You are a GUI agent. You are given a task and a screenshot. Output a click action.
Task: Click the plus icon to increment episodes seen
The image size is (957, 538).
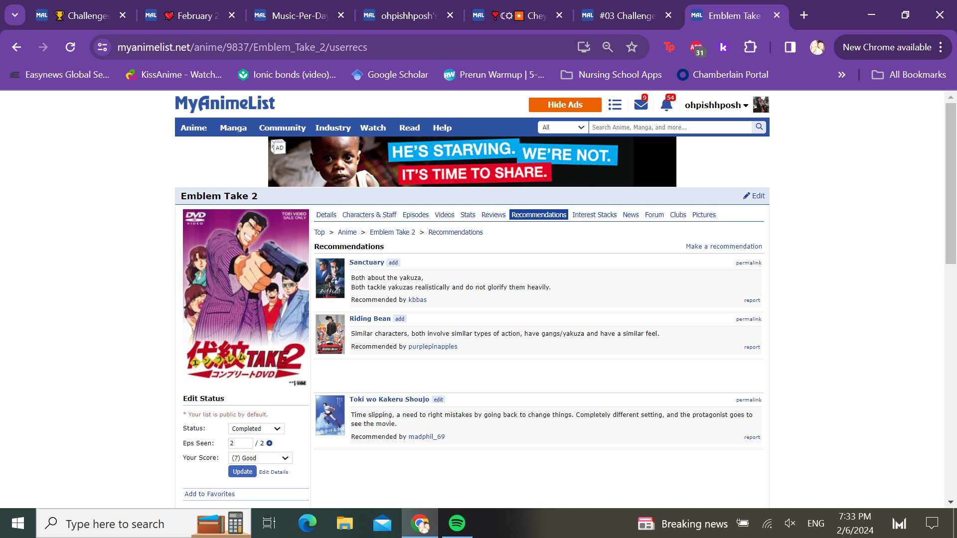coord(270,443)
